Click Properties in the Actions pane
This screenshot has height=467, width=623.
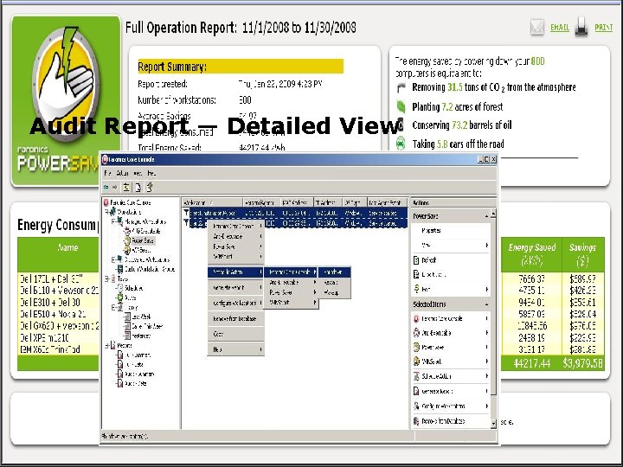(431, 230)
